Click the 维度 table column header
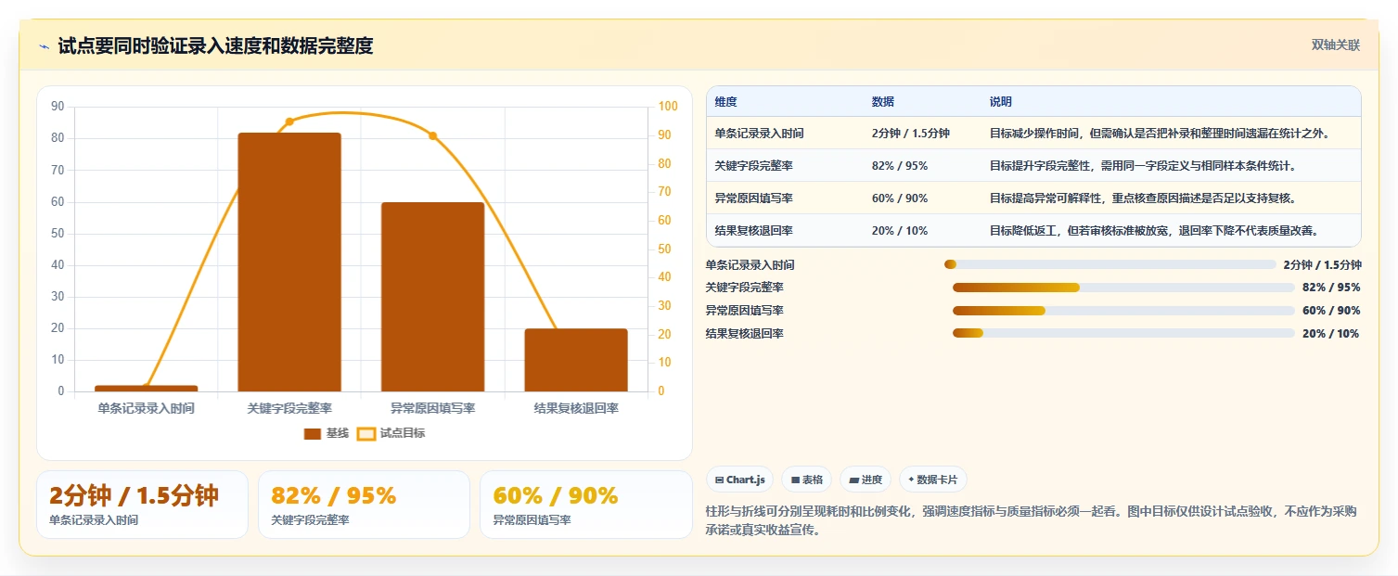 [x=725, y=102]
